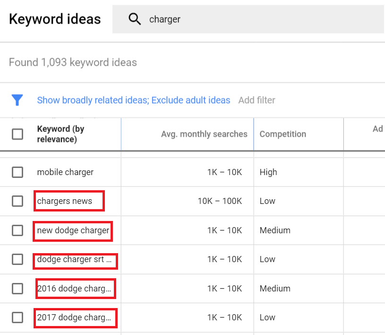Click inside the charger search field
385x335 pixels.
click(x=189, y=19)
